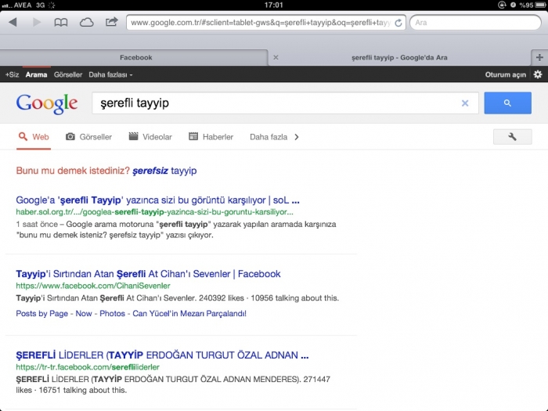Image resolution: width=548 pixels, height=411 pixels.
Task: Click the 1 saat önce snippet text
Action: (37, 225)
